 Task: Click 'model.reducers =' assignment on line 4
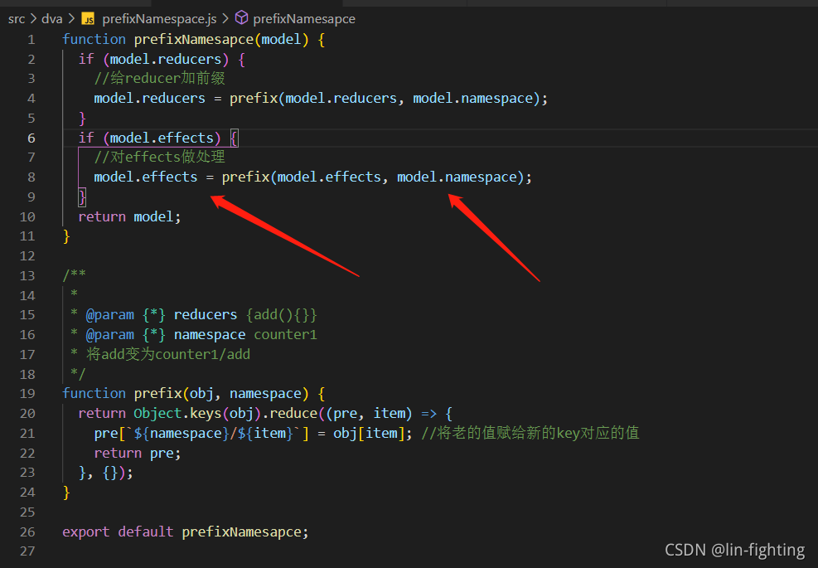click(158, 98)
